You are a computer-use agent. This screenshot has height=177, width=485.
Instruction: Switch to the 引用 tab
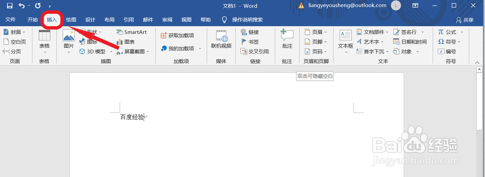point(129,20)
